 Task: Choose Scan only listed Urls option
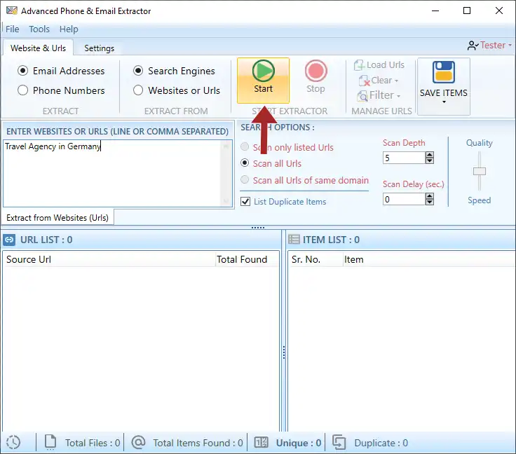[245, 146]
